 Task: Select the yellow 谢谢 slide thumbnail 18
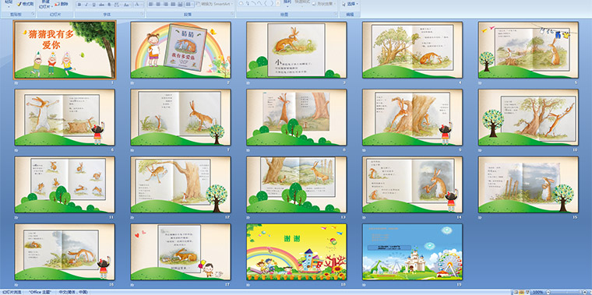point(296,251)
